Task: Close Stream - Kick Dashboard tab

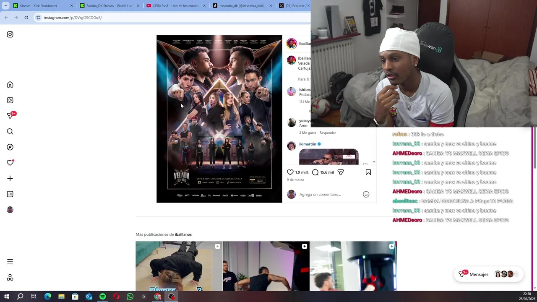Action: pyautogui.click(x=72, y=6)
